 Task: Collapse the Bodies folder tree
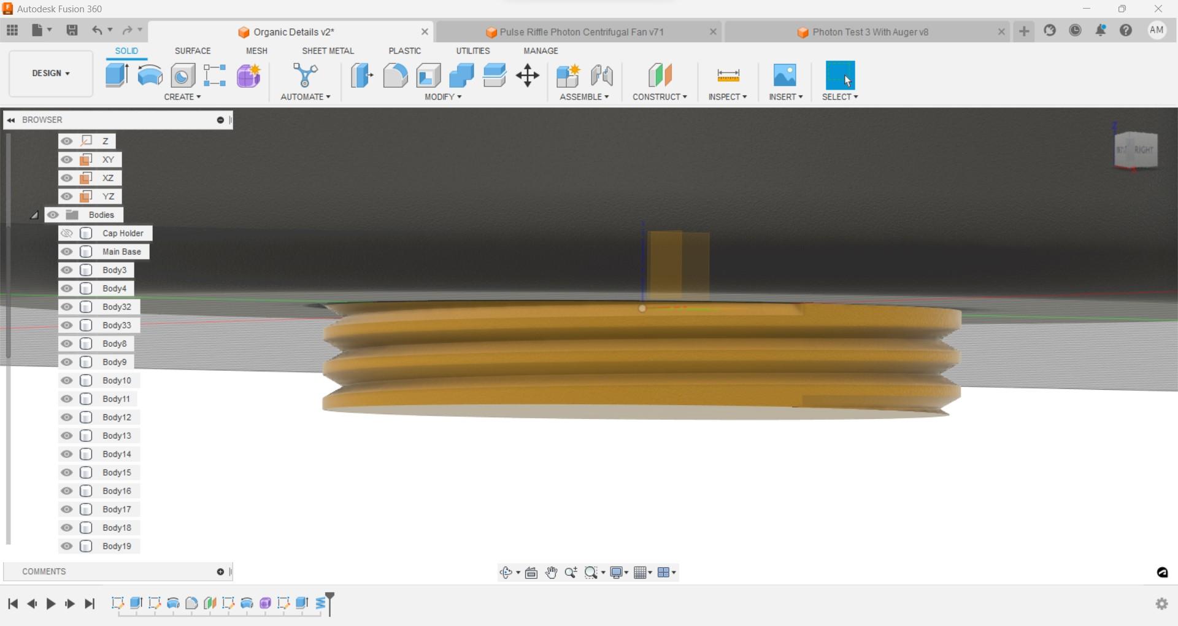pos(34,215)
